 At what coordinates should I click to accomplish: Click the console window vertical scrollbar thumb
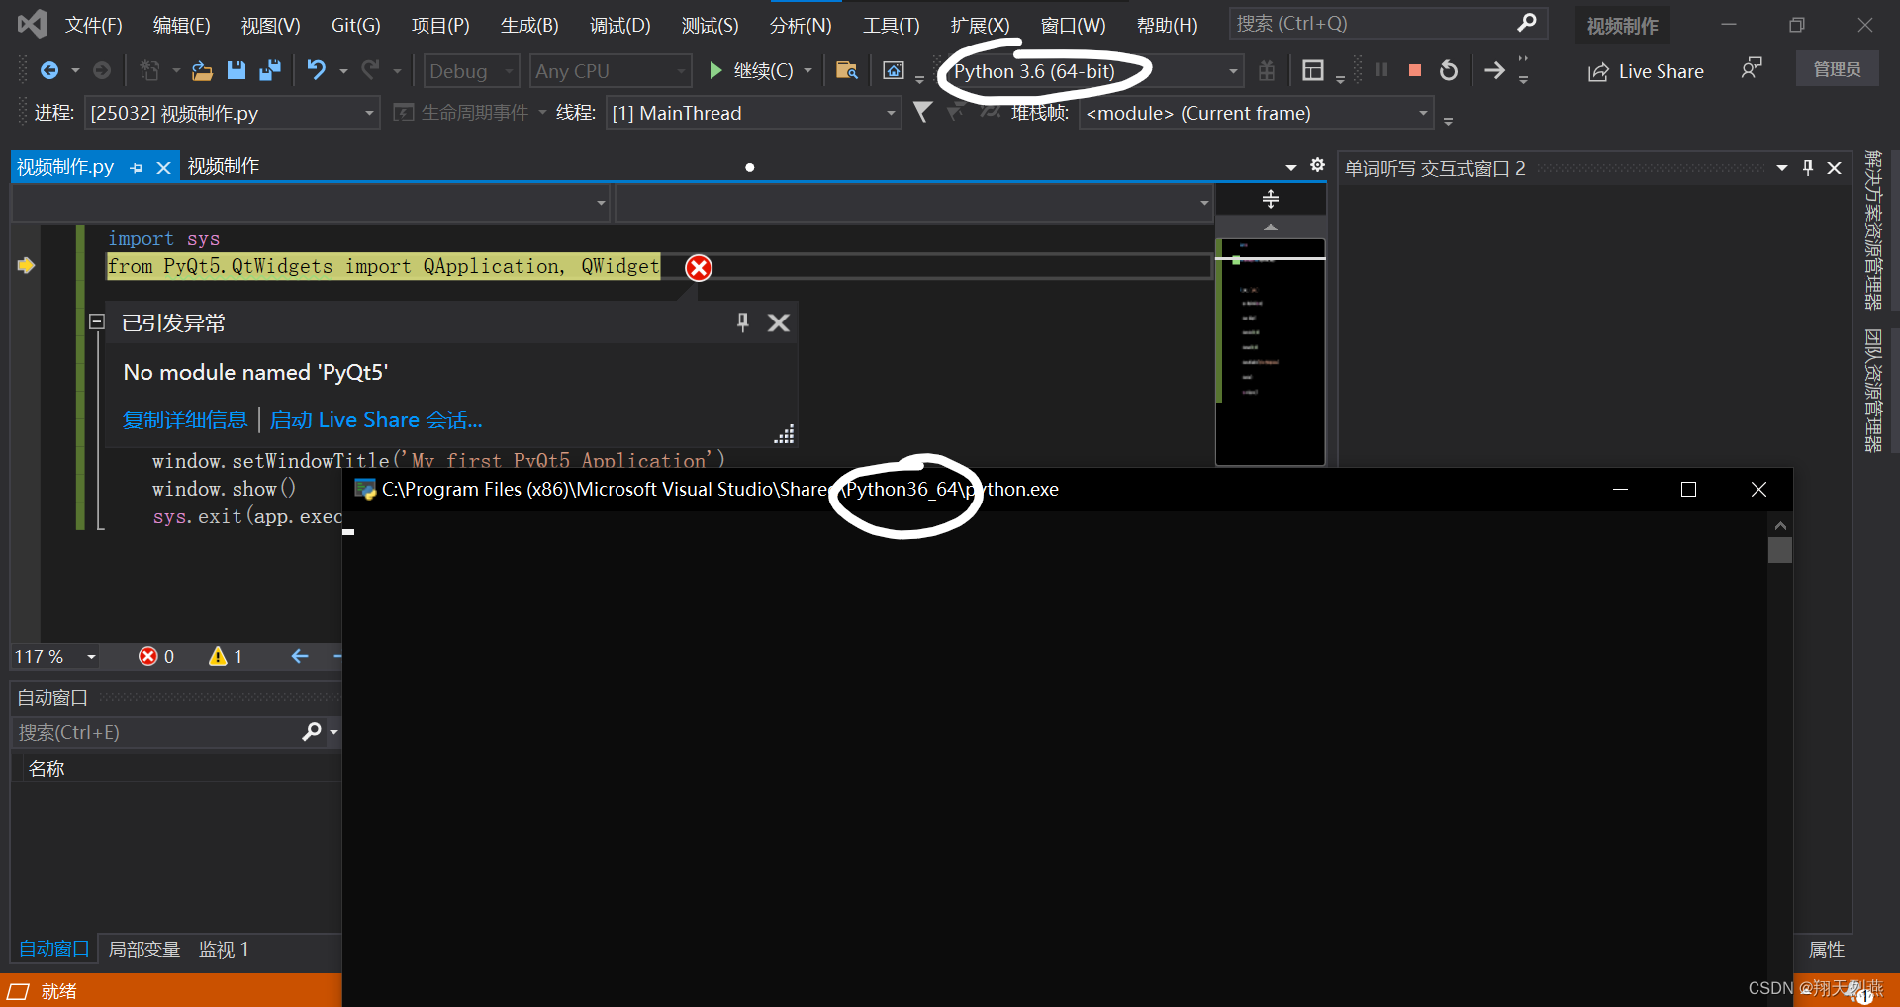tap(1779, 550)
